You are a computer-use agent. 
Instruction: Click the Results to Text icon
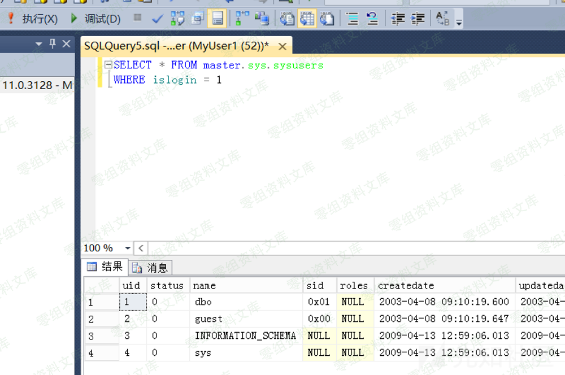click(x=287, y=19)
